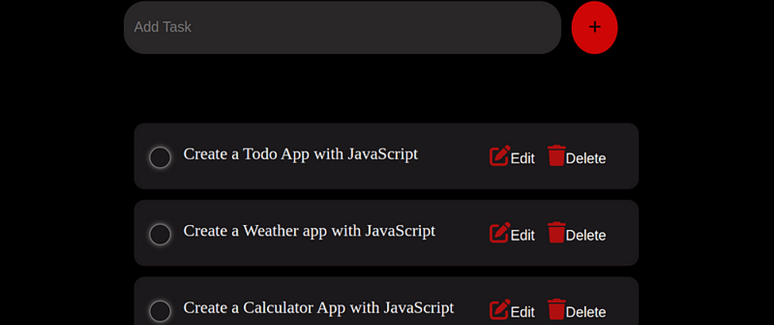Screen dimensions: 774x325
Task: Click the trash can icon for Todo App task
Action: 557,156
